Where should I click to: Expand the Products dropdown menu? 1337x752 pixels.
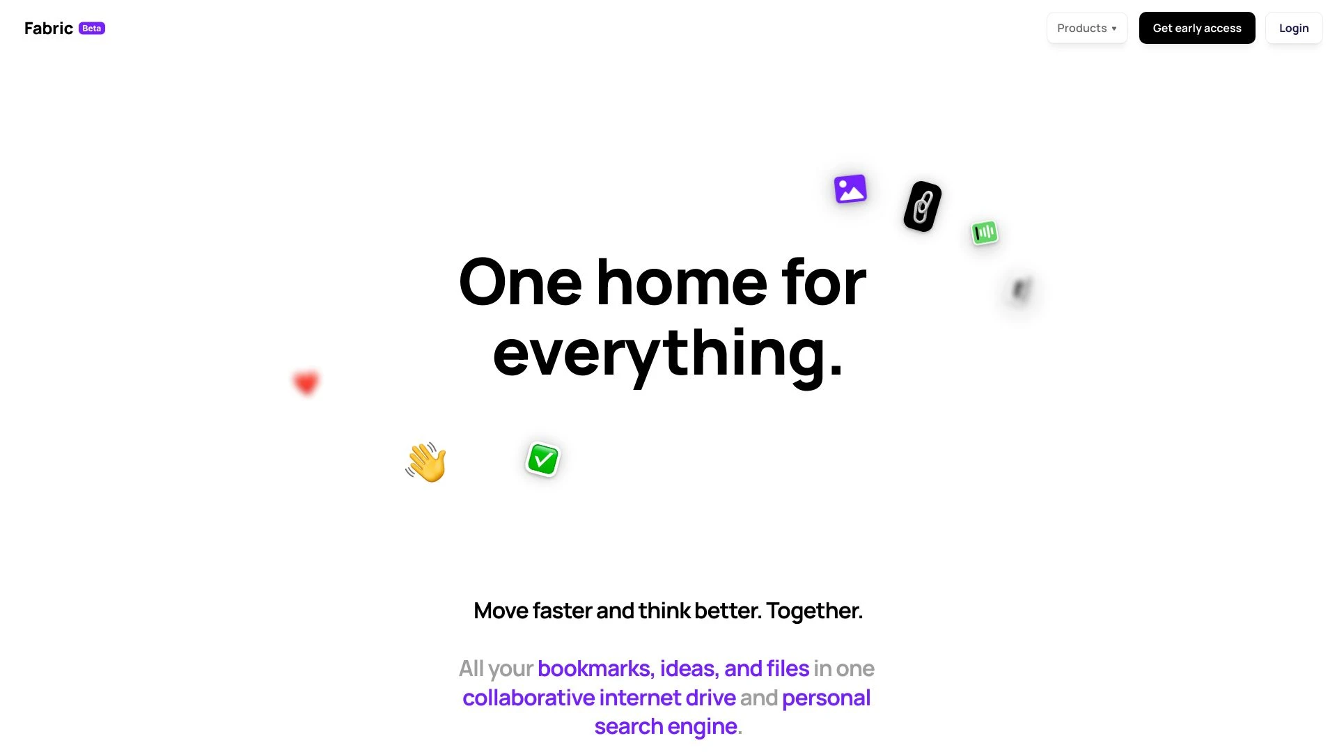tap(1086, 28)
